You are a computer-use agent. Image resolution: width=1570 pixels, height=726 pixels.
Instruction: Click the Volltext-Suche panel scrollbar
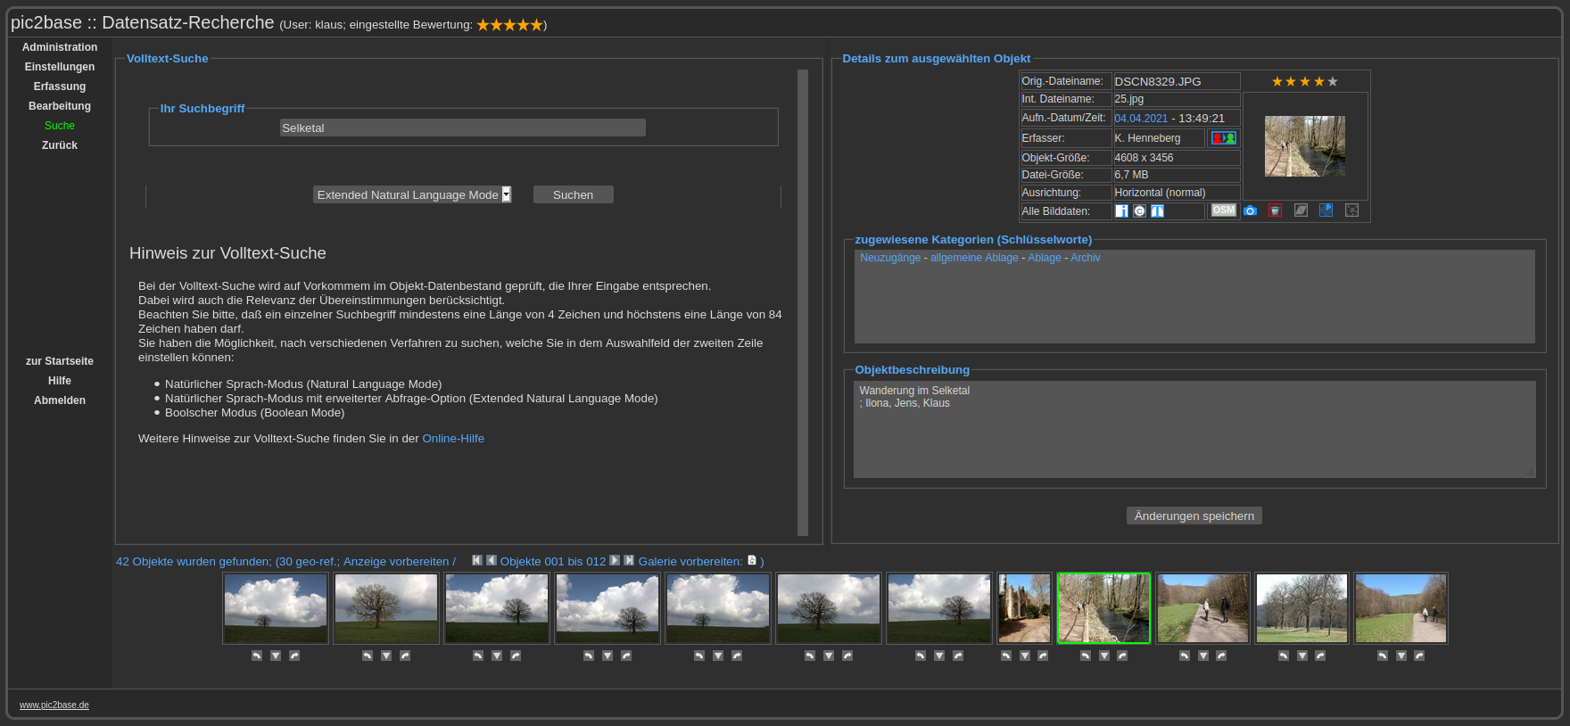[x=803, y=303]
